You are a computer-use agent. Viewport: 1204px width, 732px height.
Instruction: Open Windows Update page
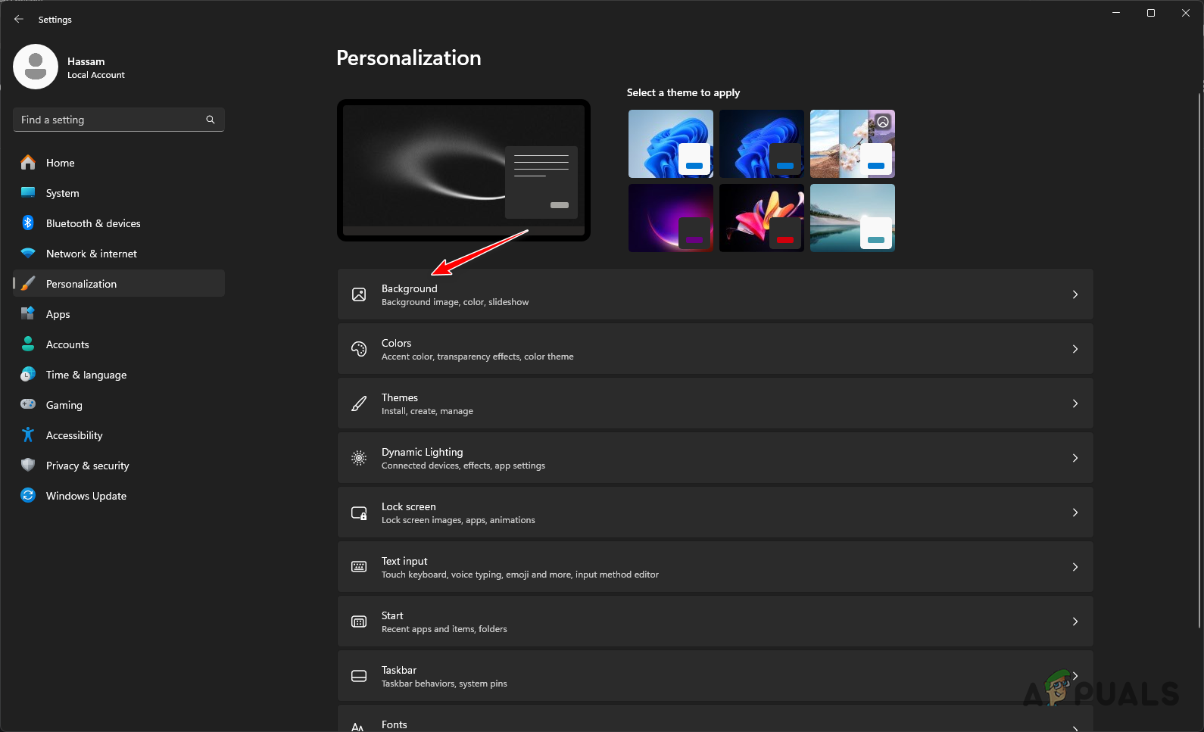point(119,496)
